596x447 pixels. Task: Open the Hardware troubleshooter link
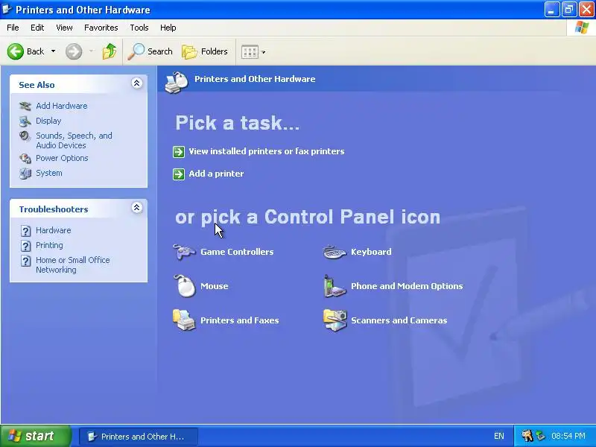tap(53, 230)
